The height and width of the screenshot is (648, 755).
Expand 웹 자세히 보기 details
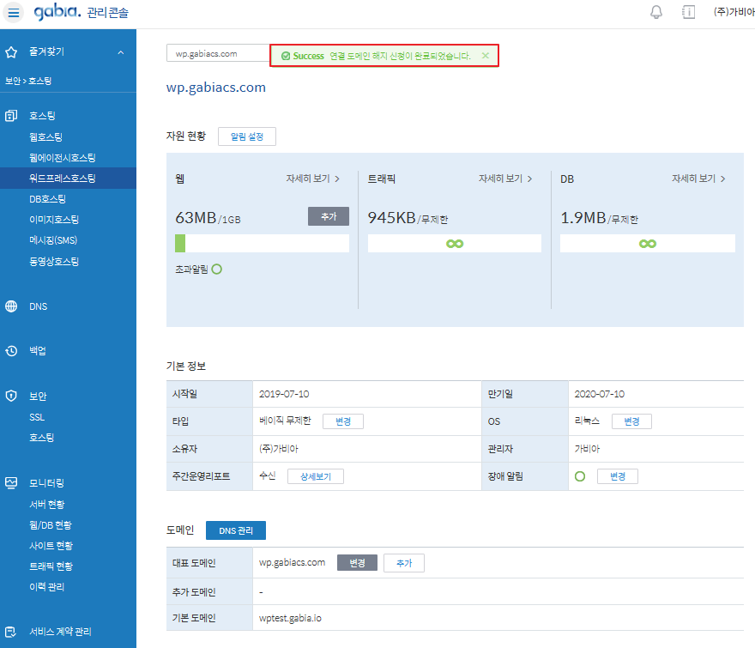click(x=313, y=179)
